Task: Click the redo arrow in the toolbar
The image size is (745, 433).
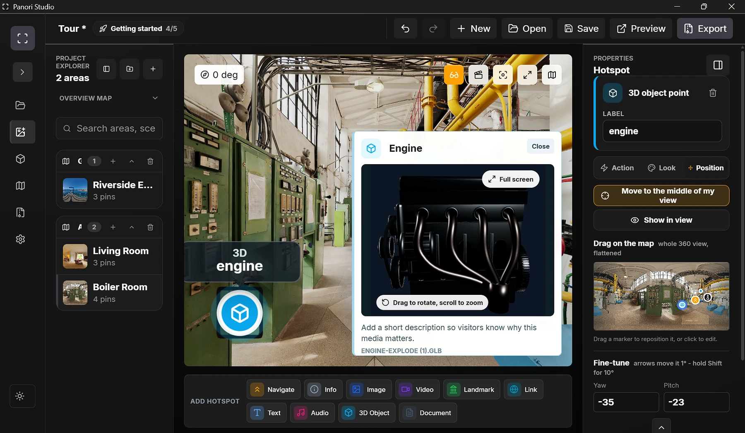Action: 433,29
